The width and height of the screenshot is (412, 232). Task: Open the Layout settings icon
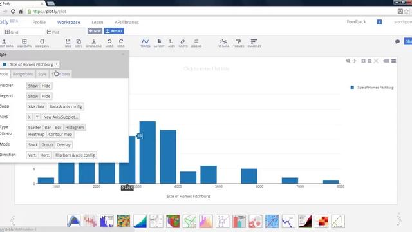tap(159, 43)
